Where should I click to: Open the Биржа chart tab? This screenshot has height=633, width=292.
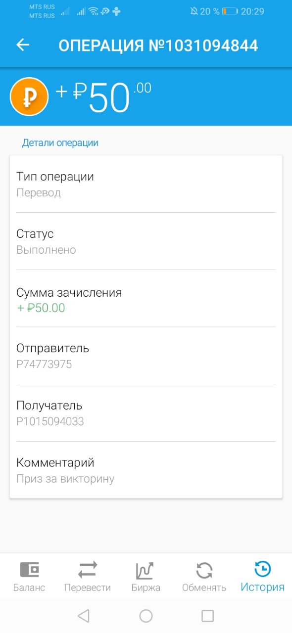coord(146,577)
